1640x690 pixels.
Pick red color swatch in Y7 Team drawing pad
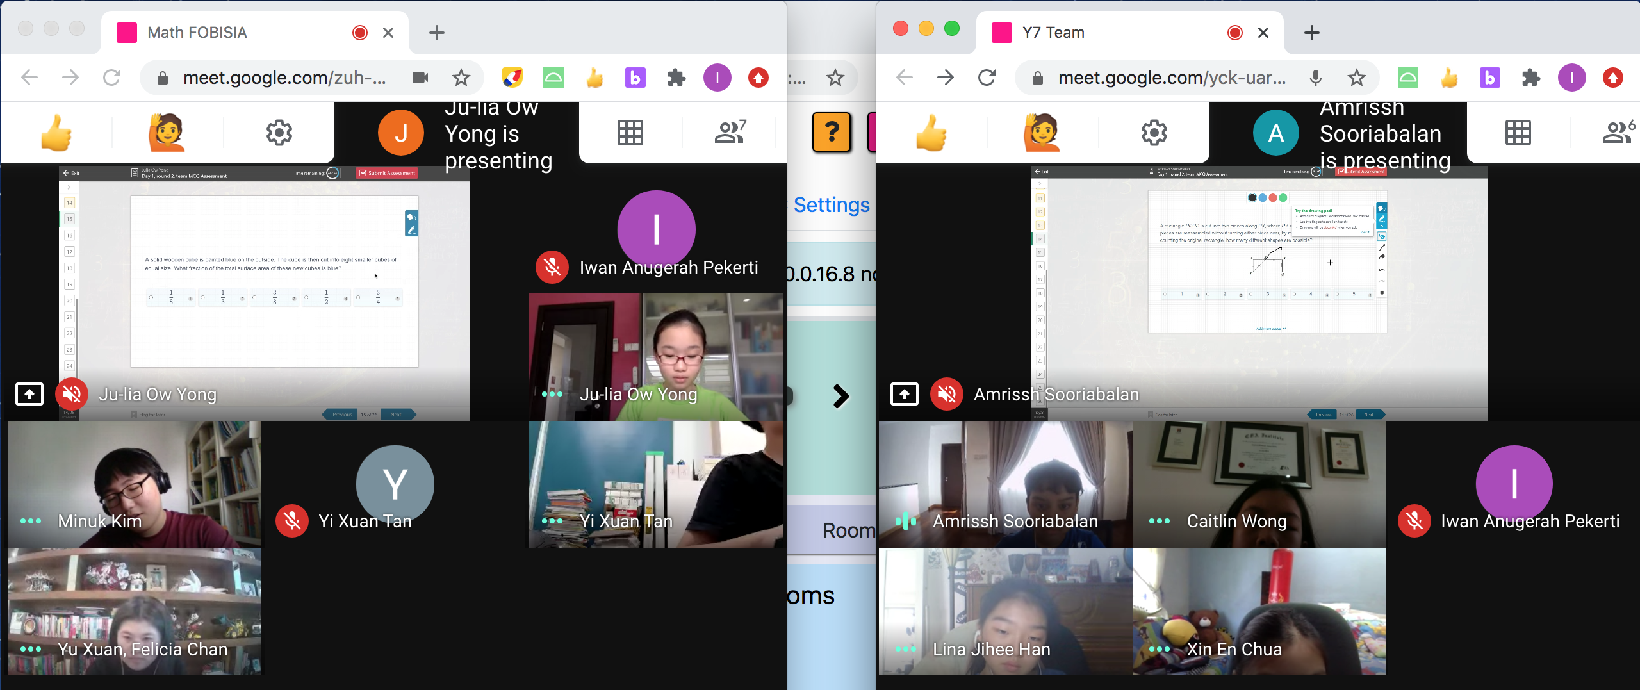[1273, 198]
